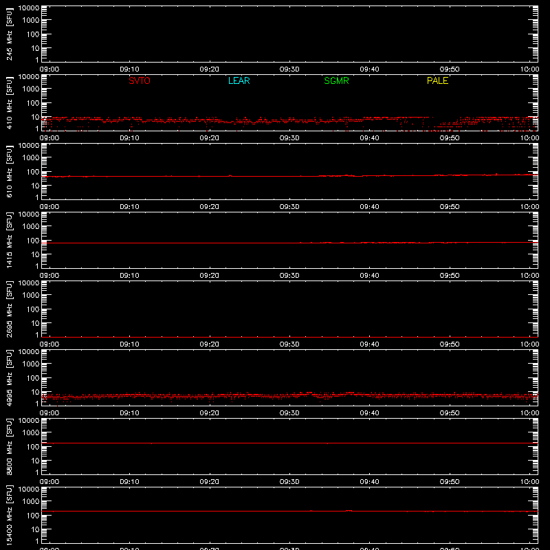The height and width of the screenshot is (550, 550).
Task: Select the 245 MHz [SFU] axis title
Action: pyautogui.click(x=9, y=34)
